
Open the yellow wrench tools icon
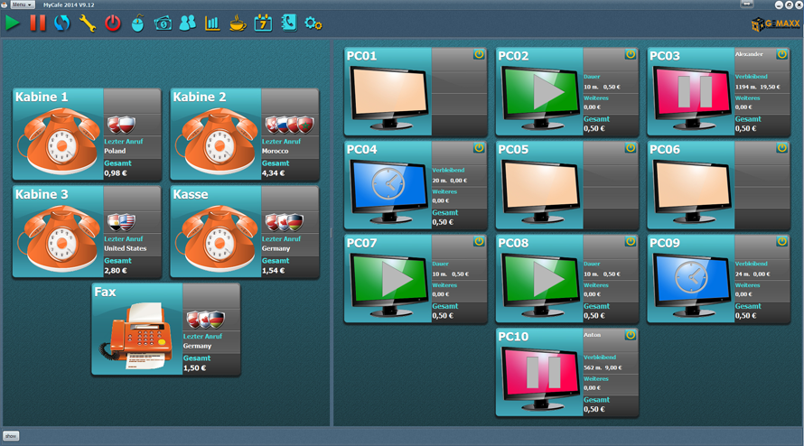(x=88, y=23)
